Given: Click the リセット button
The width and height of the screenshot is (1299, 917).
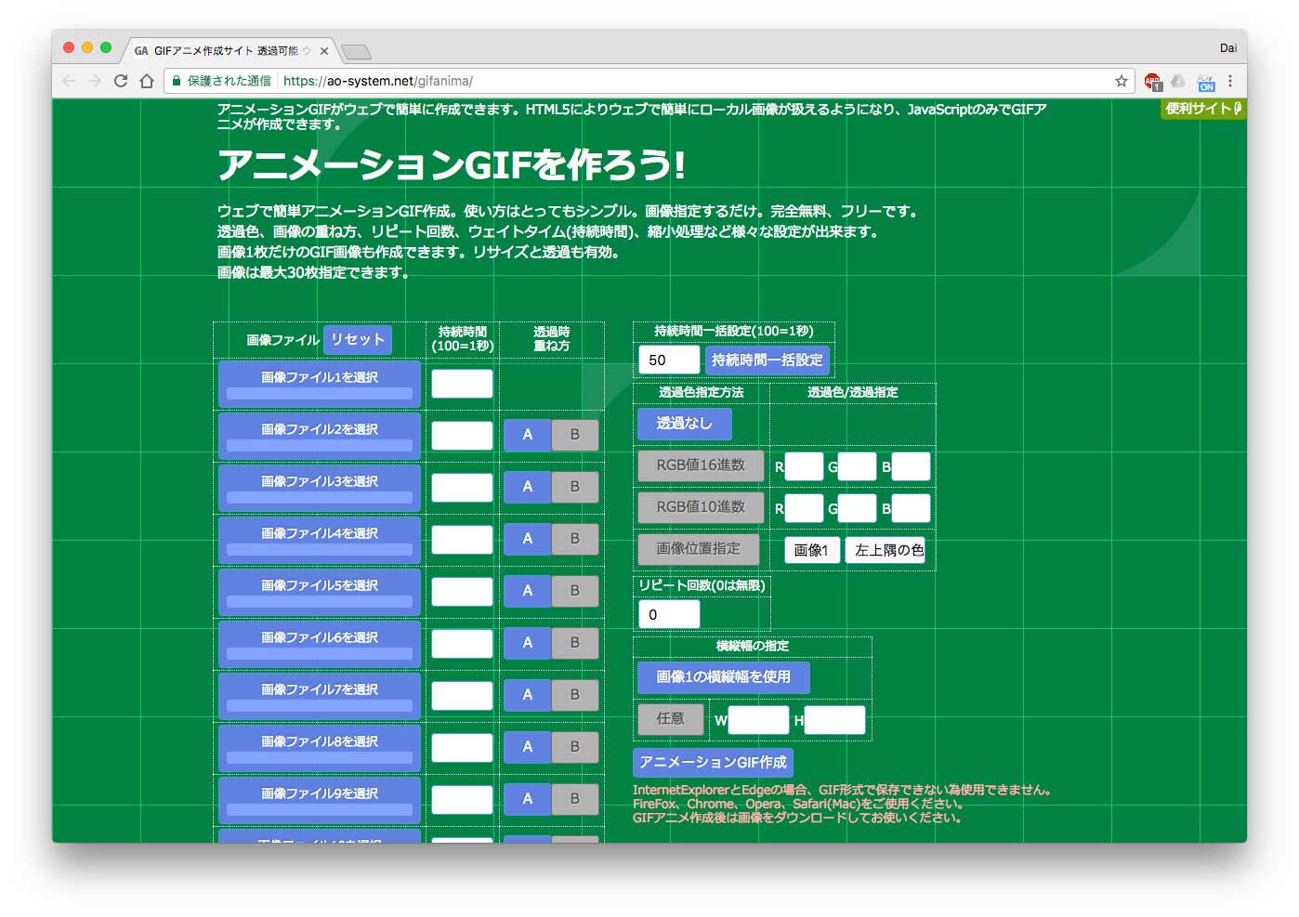Looking at the screenshot, I should (x=358, y=340).
